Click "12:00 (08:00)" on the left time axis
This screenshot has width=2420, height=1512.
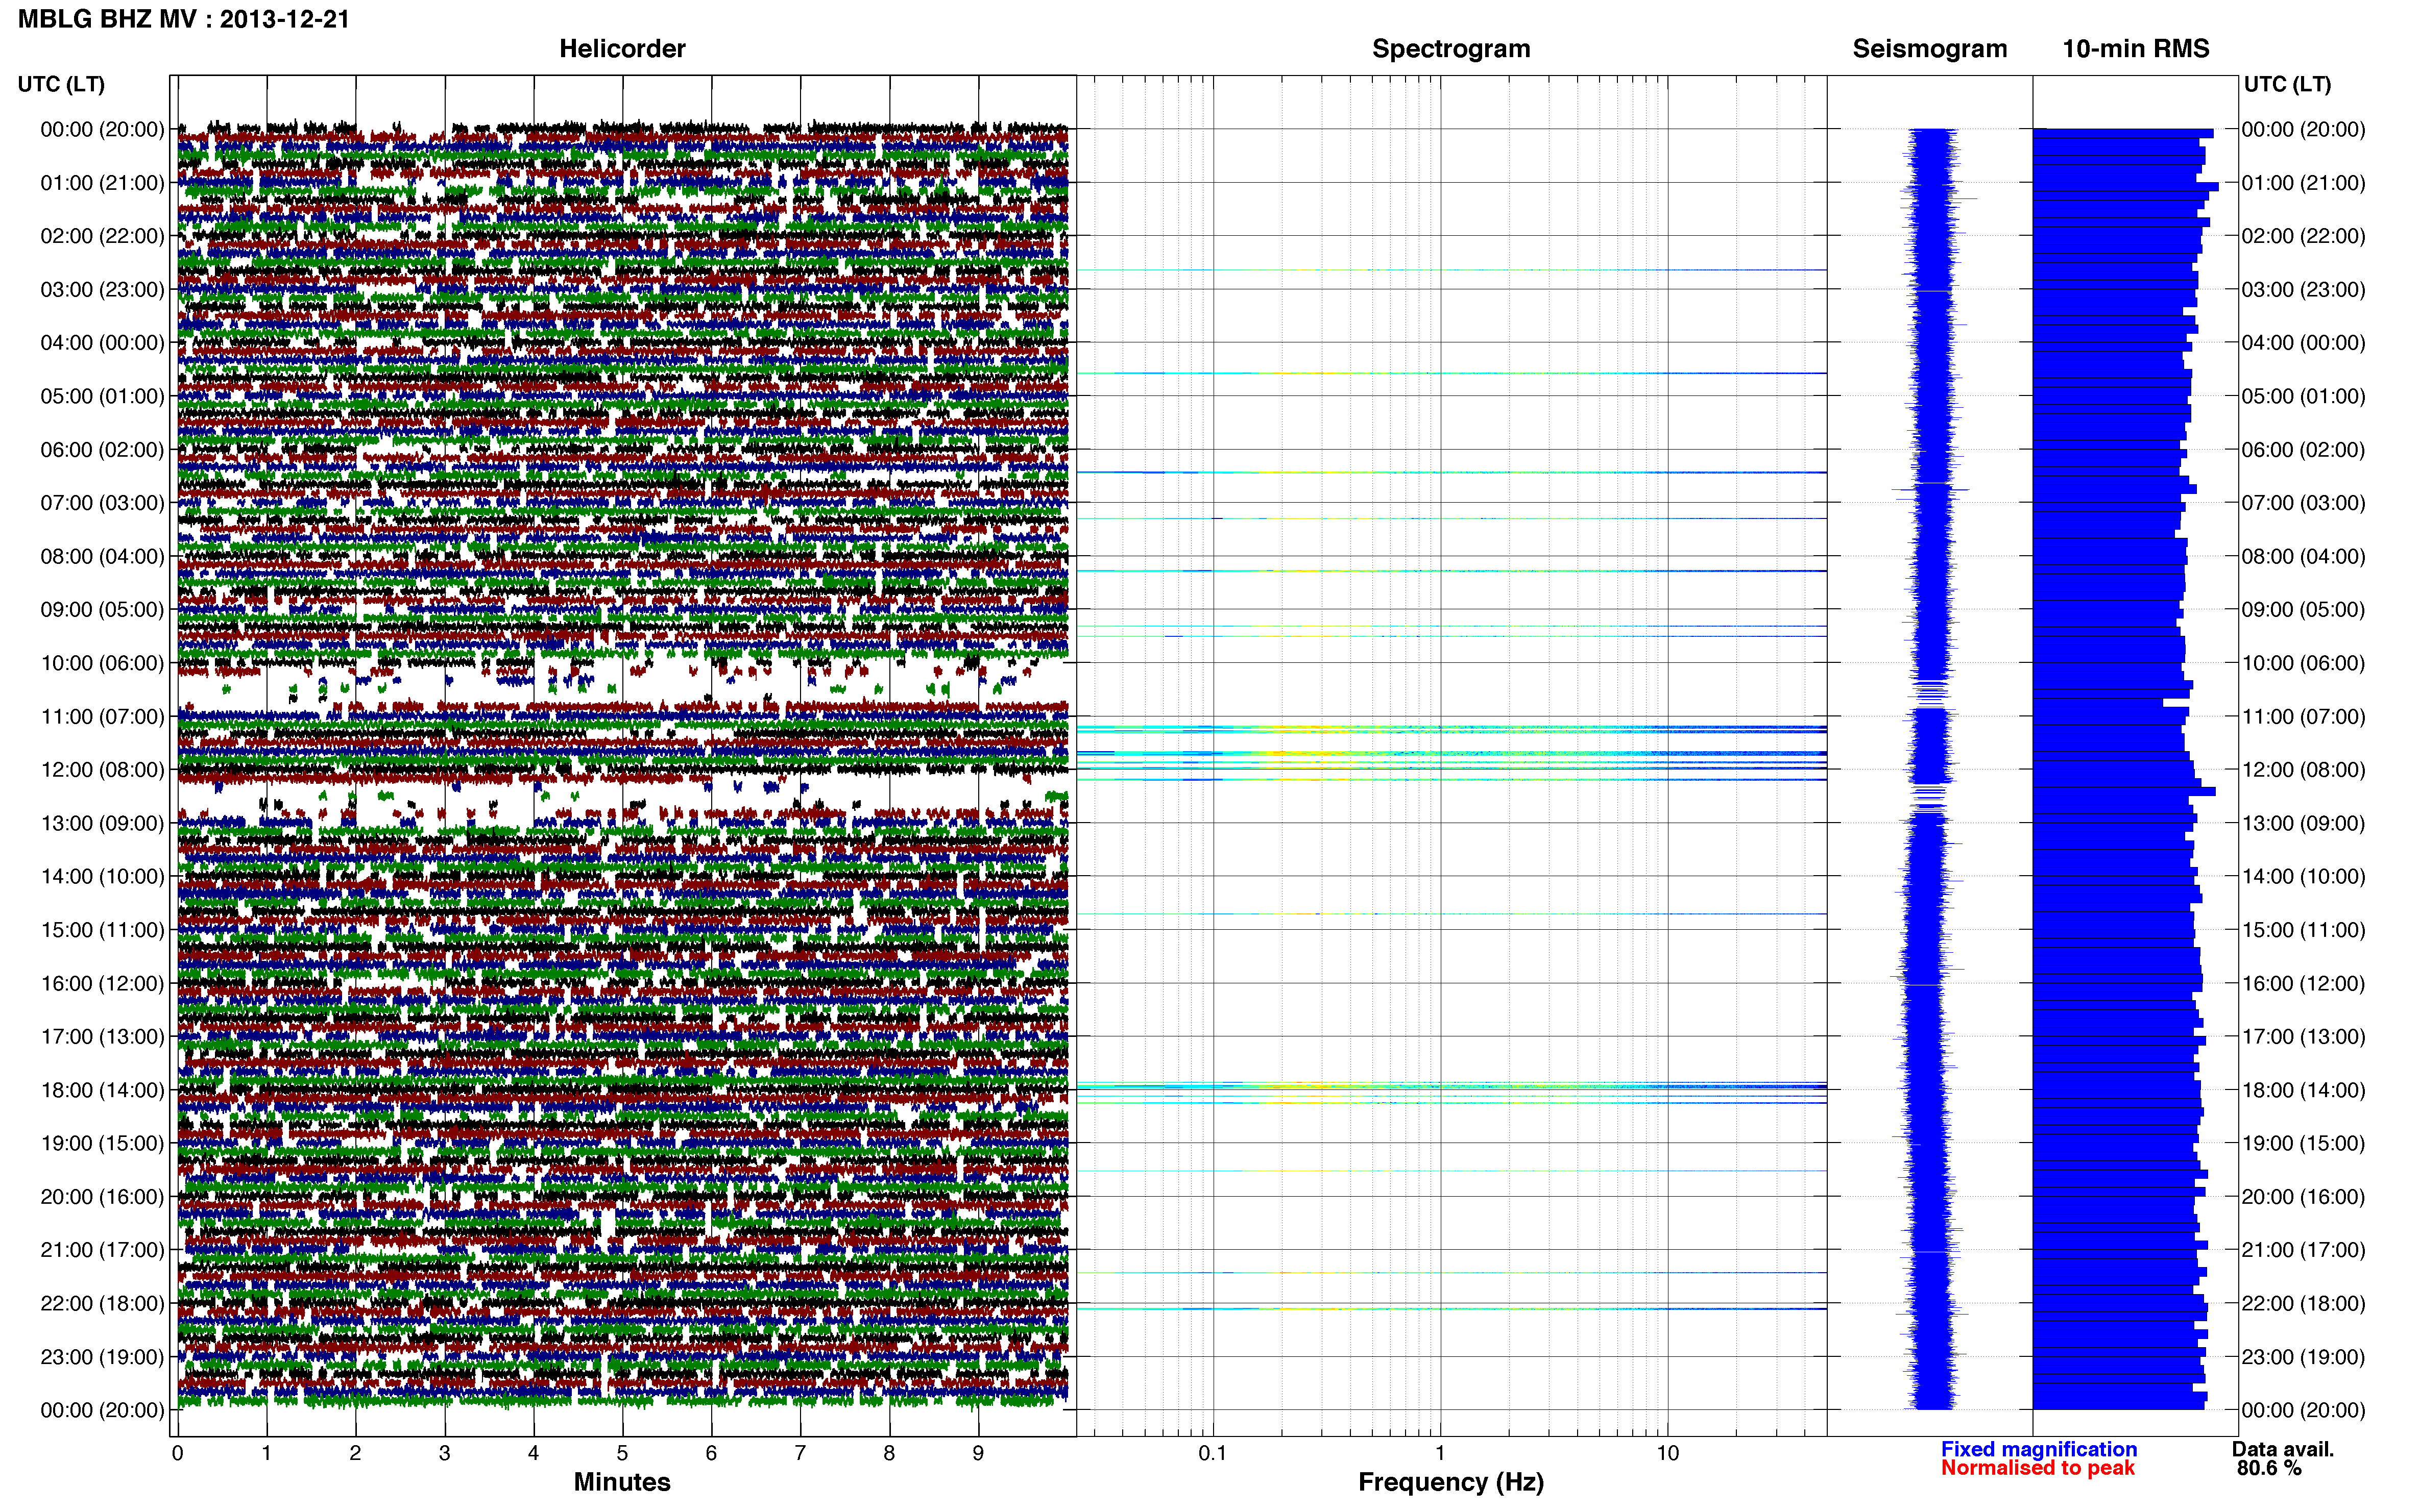102,770
